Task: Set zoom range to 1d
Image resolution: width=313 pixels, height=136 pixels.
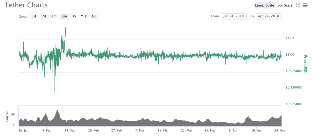Action: point(34,16)
